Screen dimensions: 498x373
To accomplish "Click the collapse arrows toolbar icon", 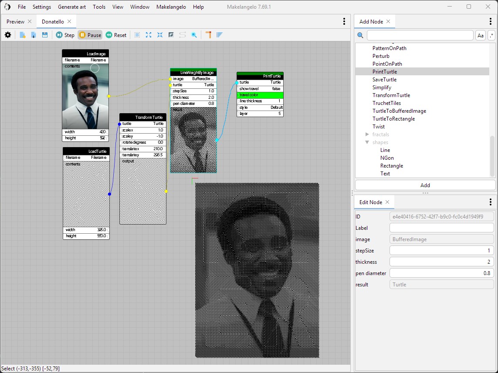I will (160, 35).
